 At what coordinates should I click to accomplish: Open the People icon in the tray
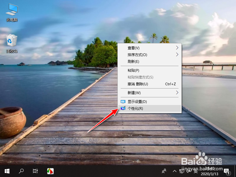click(164, 171)
